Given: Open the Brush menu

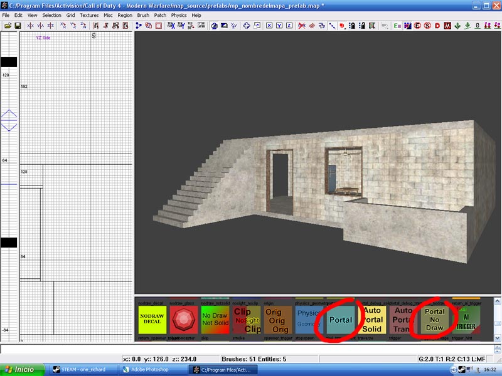Looking at the screenshot, I should pyautogui.click(x=143, y=15).
